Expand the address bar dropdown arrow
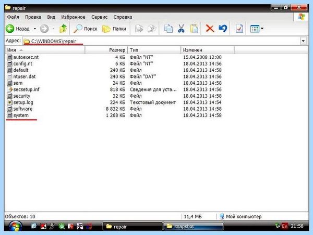 [x=303, y=41]
